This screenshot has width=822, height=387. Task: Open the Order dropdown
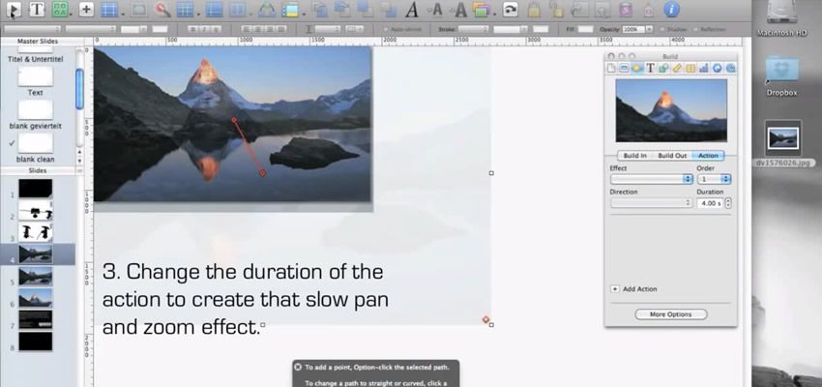pyautogui.click(x=714, y=179)
